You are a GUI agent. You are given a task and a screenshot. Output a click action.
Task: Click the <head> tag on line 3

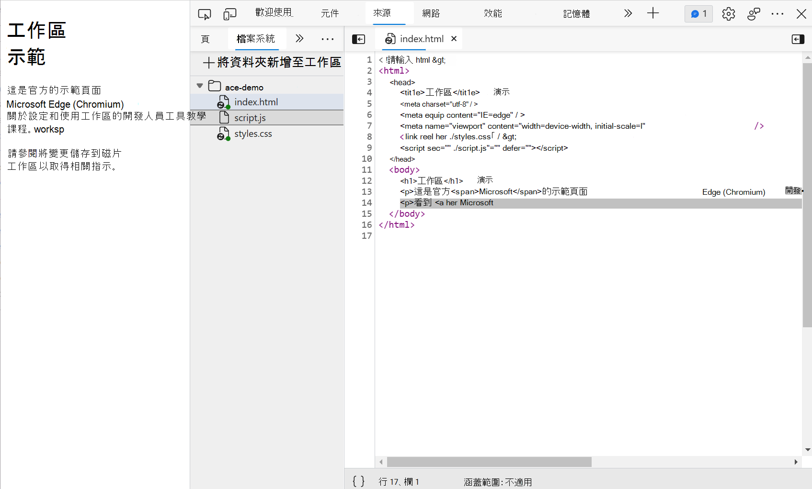pyautogui.click(x=402, y=82)
